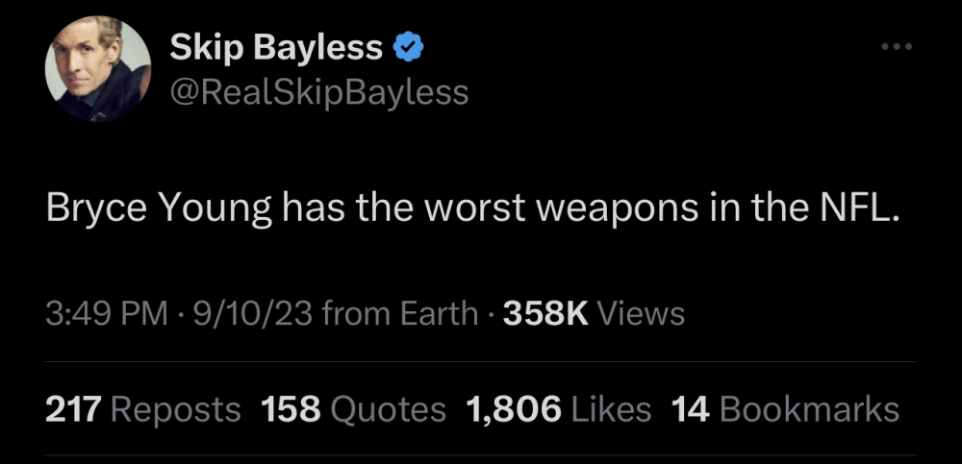Screen dimensions: 962x464
Task: Click the word "Reposts" label
Action: click(176, 411)
